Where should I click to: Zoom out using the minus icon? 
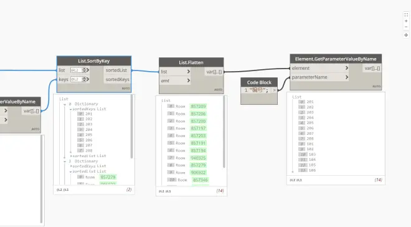click(406, 27)
